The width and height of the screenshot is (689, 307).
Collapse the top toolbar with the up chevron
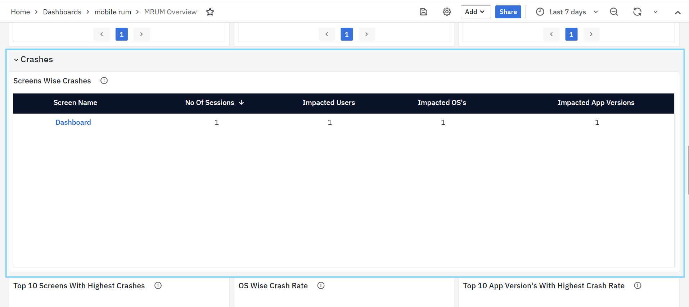(677, 13)
